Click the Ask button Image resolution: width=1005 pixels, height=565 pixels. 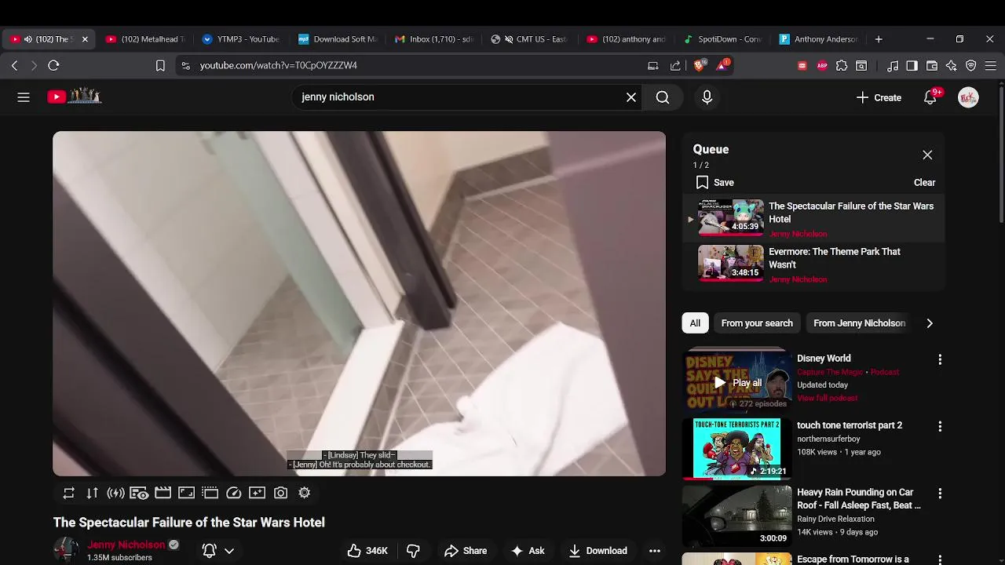[528, 551]
